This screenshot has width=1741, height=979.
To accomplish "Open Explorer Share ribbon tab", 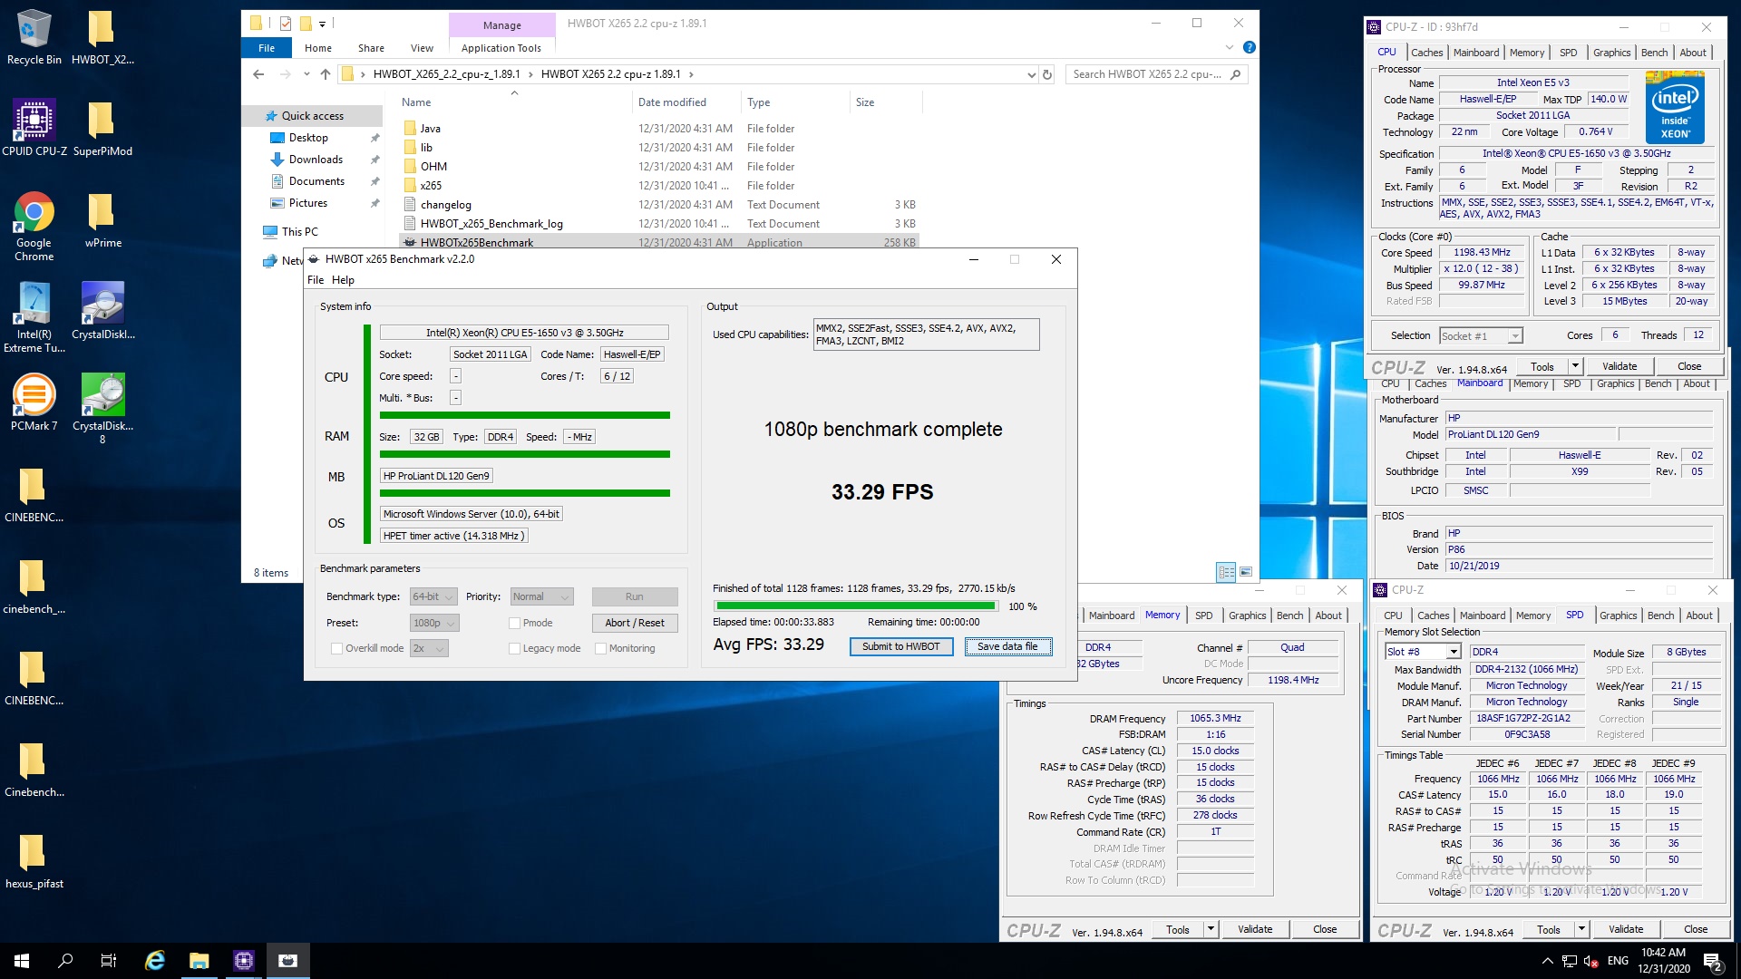I will (x=371, y=48).
